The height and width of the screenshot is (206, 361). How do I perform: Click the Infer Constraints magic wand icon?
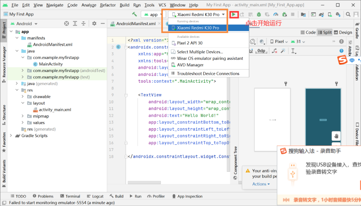coord(283,51)
